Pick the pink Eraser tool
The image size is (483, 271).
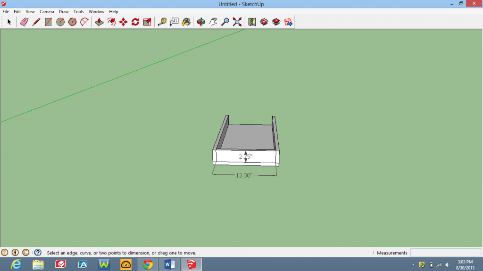(x=24, y=22)
